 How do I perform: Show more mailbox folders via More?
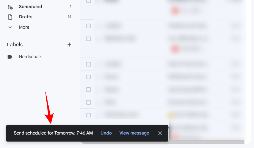tap(24, 27)
